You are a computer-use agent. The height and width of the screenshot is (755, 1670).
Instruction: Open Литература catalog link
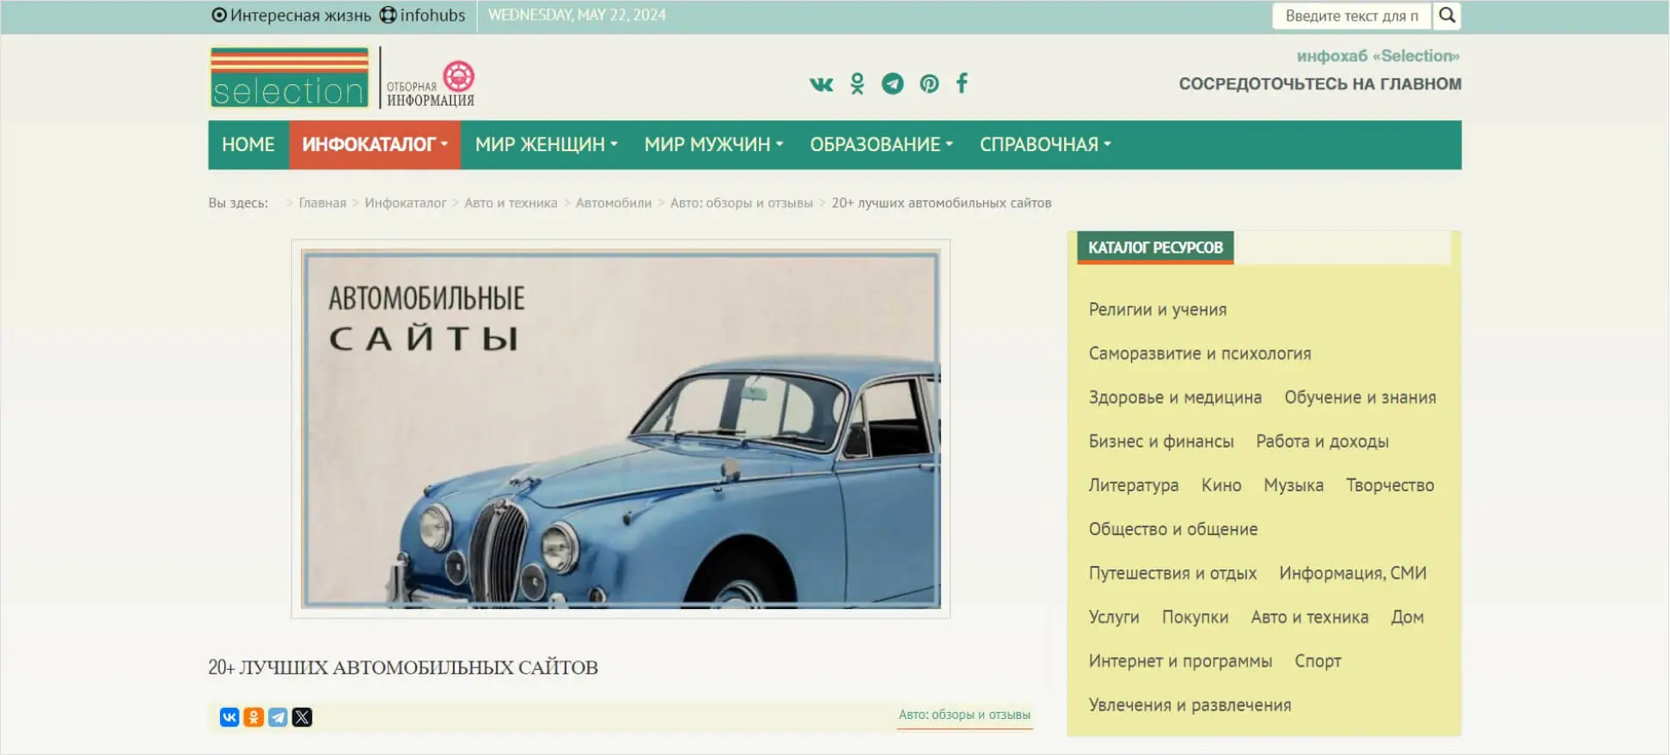(x=1134, y=485)
